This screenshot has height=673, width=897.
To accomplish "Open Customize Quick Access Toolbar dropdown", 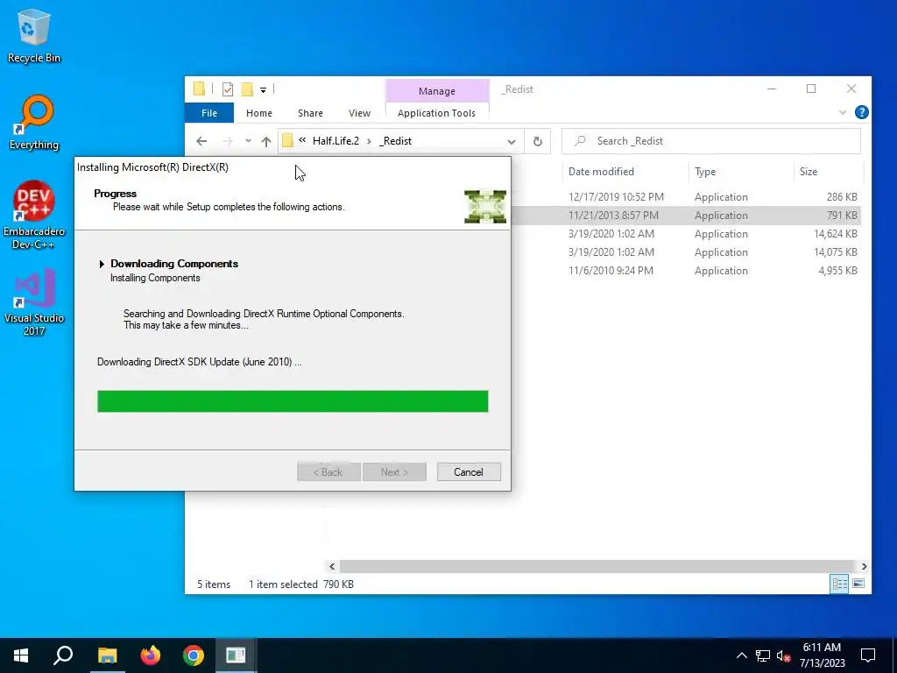I will point(263,90).
